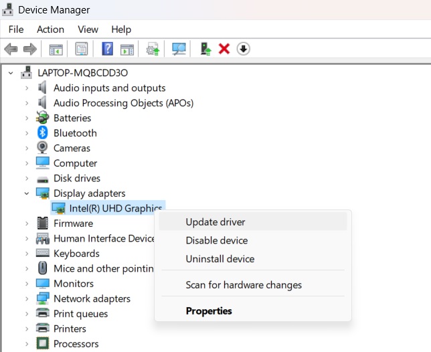Screen dimensions: 431x352
Task: Click the Bluetooth category icon
Action: (42, 133)
